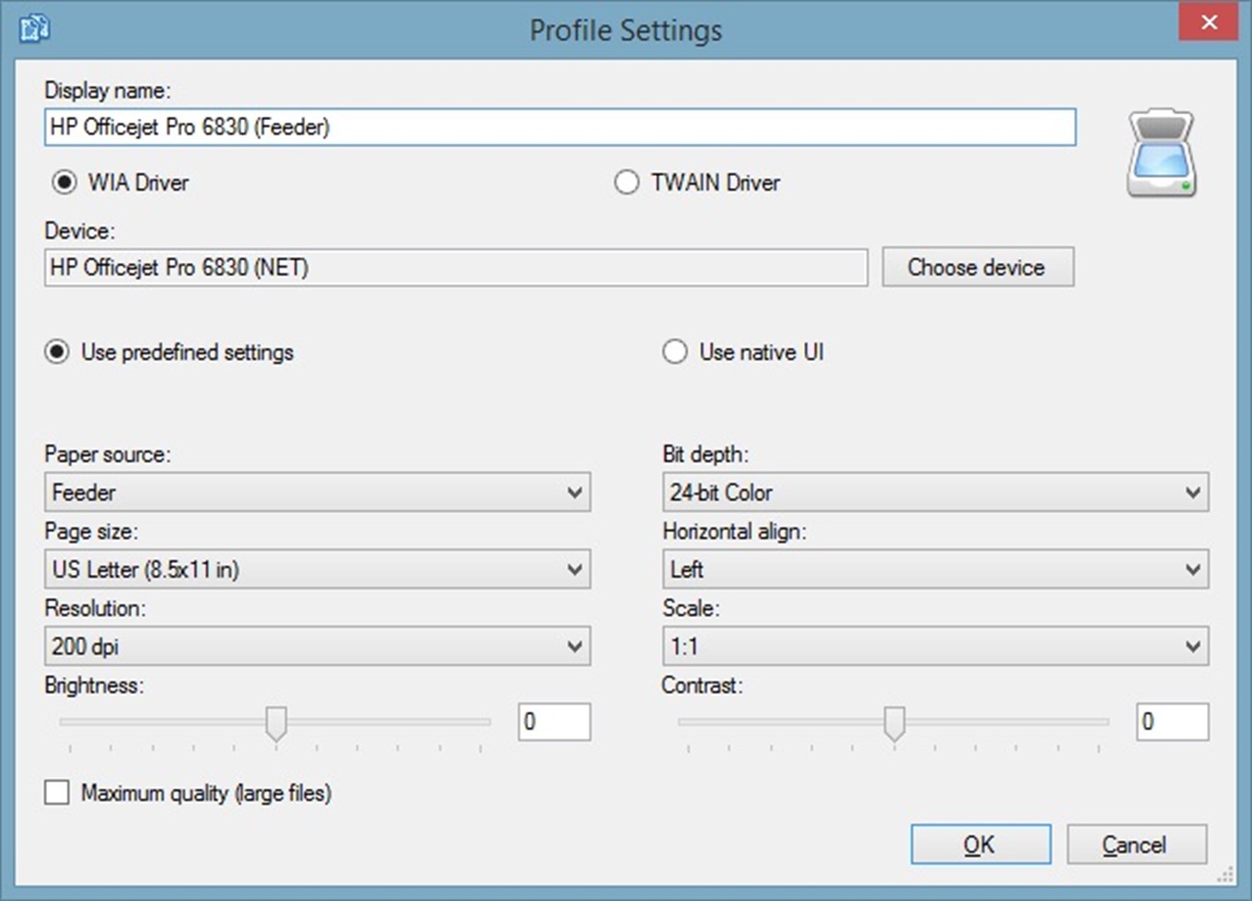Open the Resolution dropdown showing 200 dpi
1252x901 pixels.
(317, 647)
